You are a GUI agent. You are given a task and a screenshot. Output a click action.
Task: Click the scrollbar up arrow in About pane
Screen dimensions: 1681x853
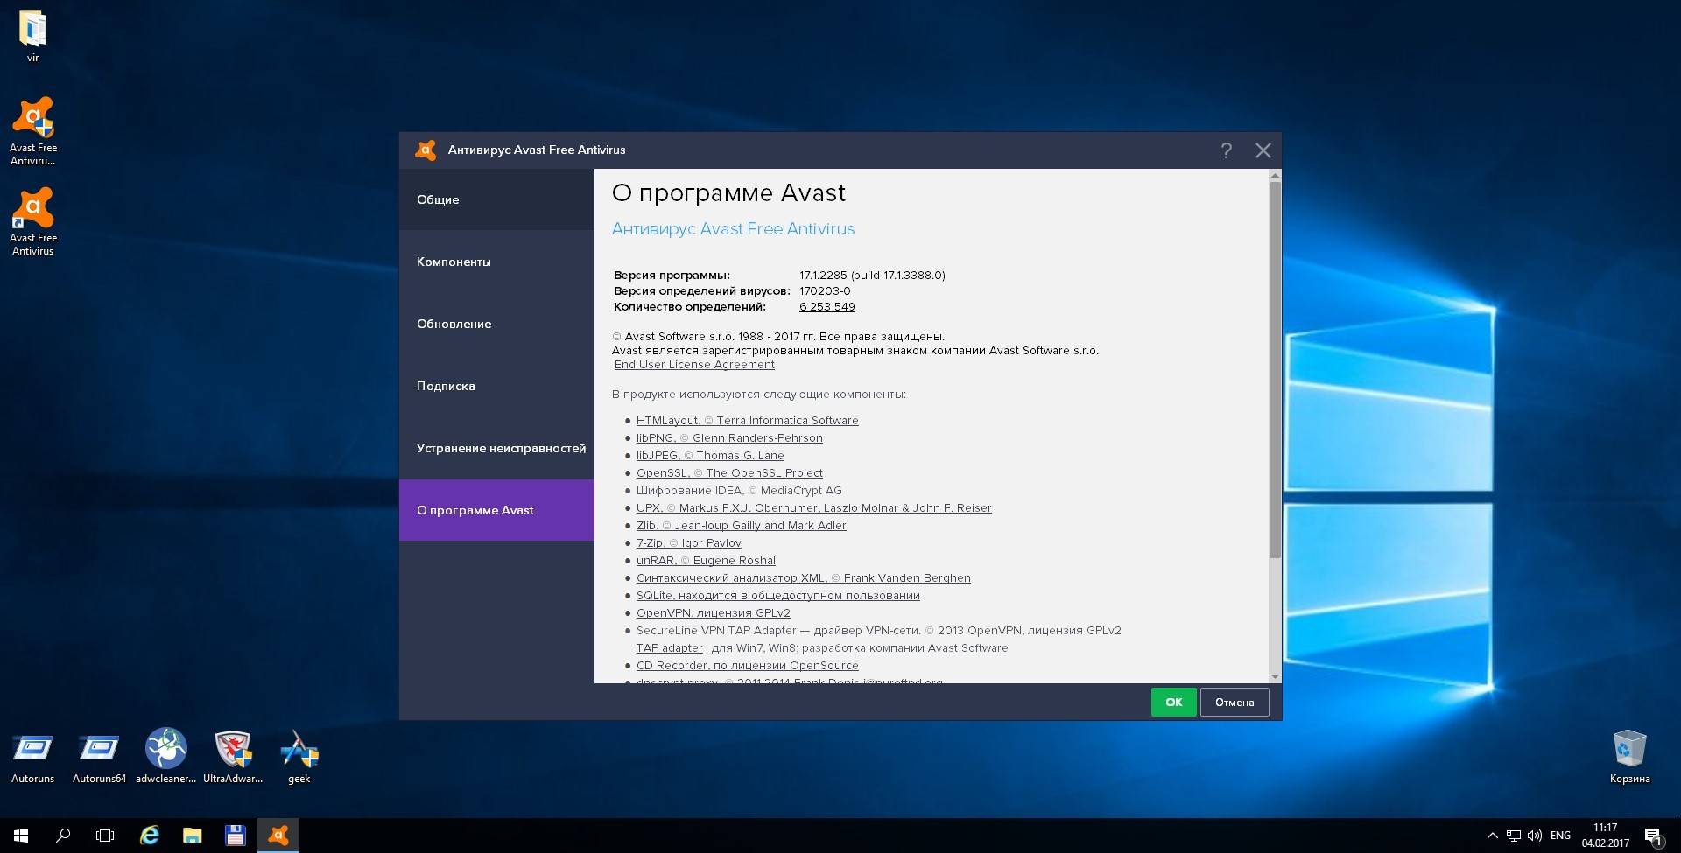click(x=1275, y=176)
